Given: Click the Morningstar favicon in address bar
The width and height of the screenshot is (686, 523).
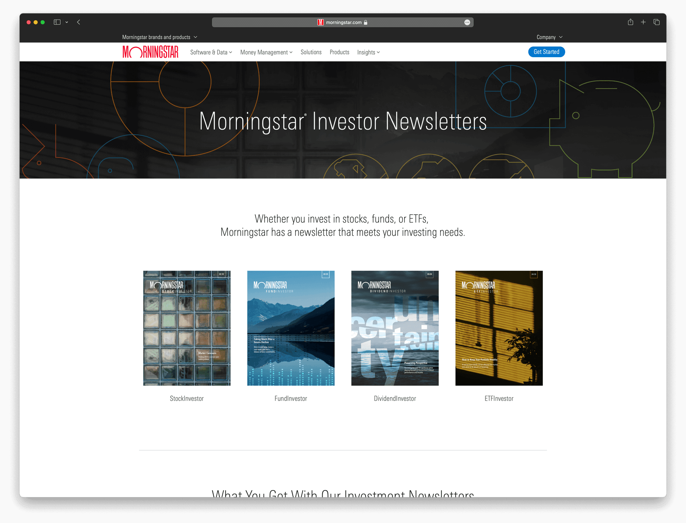Looking at the screenshot, I should click(x=320, y=22).
